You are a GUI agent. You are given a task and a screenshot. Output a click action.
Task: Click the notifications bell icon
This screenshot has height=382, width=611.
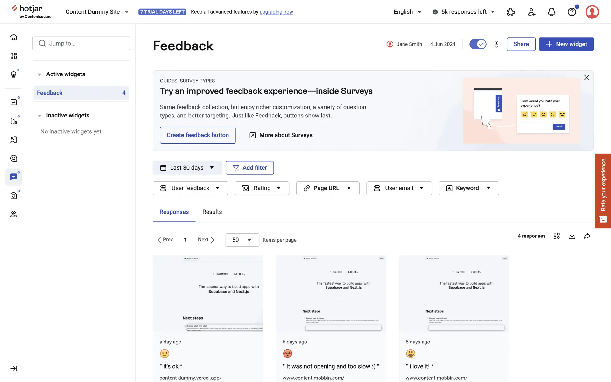click(x=551, y=12)
